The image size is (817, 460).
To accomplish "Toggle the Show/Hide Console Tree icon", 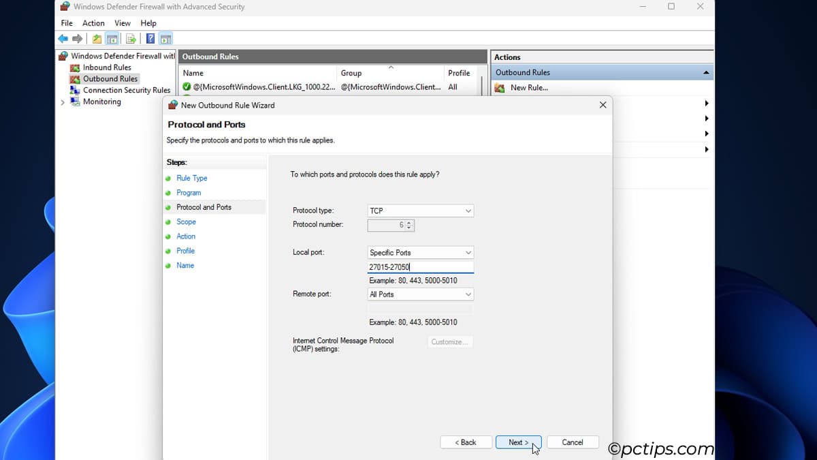I will [x=112, y=39].
